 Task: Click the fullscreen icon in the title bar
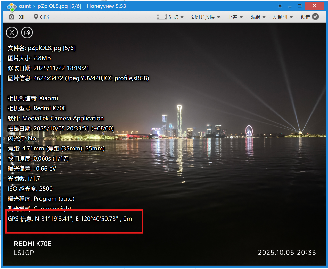[280, 6]
